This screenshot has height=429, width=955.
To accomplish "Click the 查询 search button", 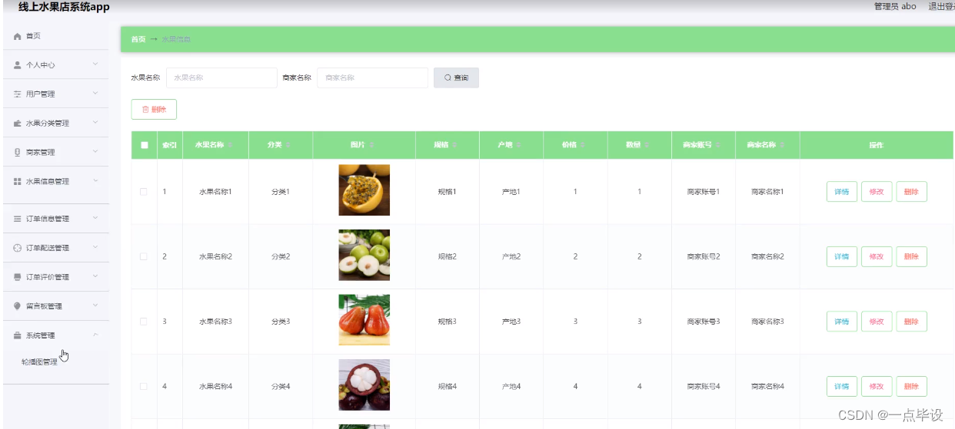I will [456, 78].
